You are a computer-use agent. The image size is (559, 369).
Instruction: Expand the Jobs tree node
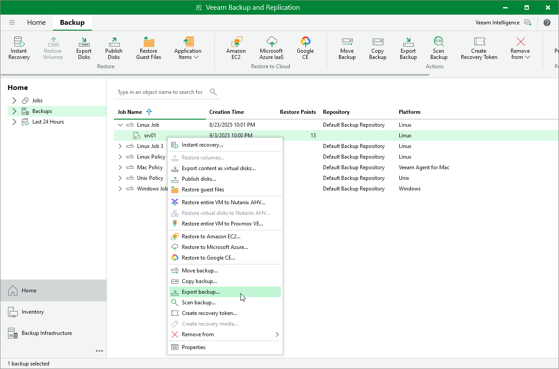[x=14, y=101]
